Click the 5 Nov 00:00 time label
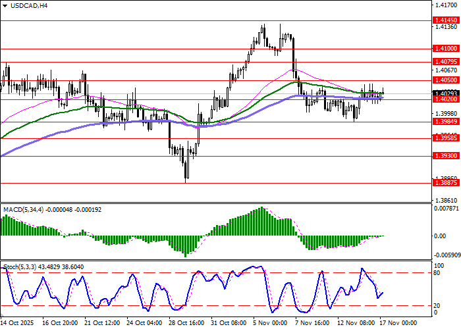This screenshot has width=461, height=329. (271, 323)
